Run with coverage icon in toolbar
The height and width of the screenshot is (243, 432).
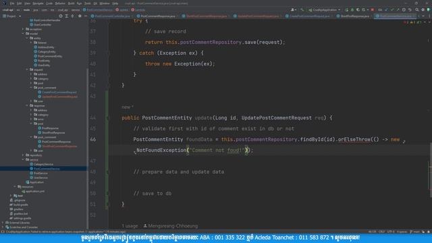[358, 10]
